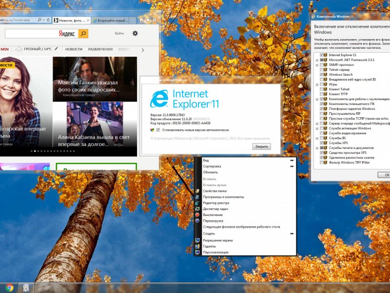This screenshot has height=293, width=390.
Task: Enable the Клиент Telnet checkbox
Action: 322,89
